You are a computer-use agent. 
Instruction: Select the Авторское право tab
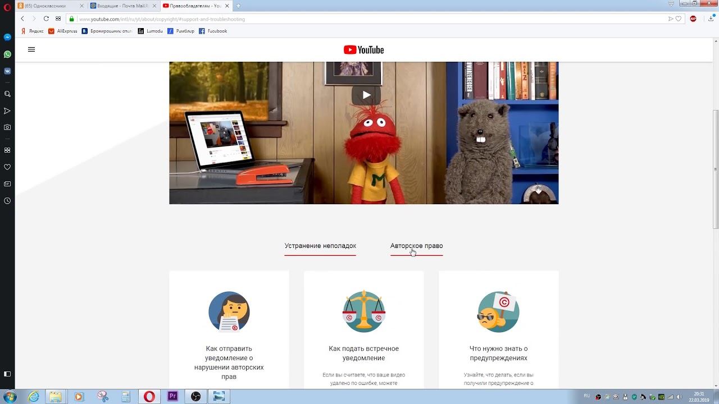417,246
